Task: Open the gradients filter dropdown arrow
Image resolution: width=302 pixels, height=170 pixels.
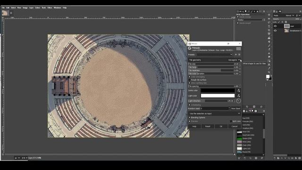Action: coord(263,115)
